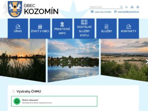148x111 pixels.
Task: Advance carousel with the right arrow
Action: (147, 62)
